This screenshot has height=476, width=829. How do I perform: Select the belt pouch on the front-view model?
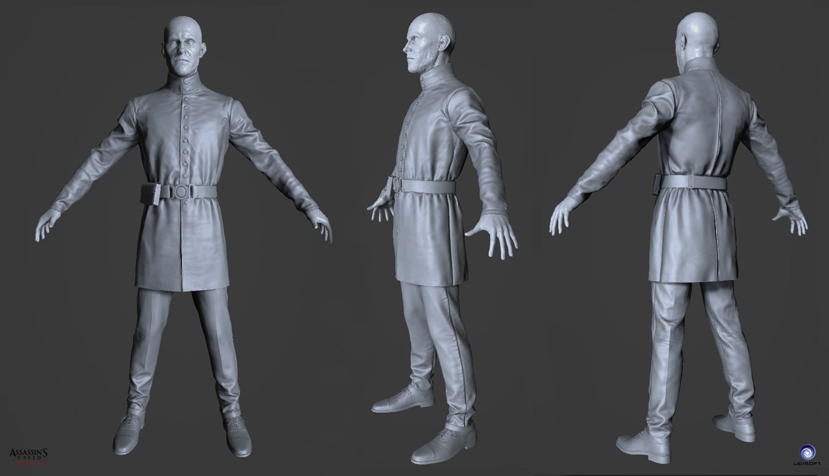150,194
